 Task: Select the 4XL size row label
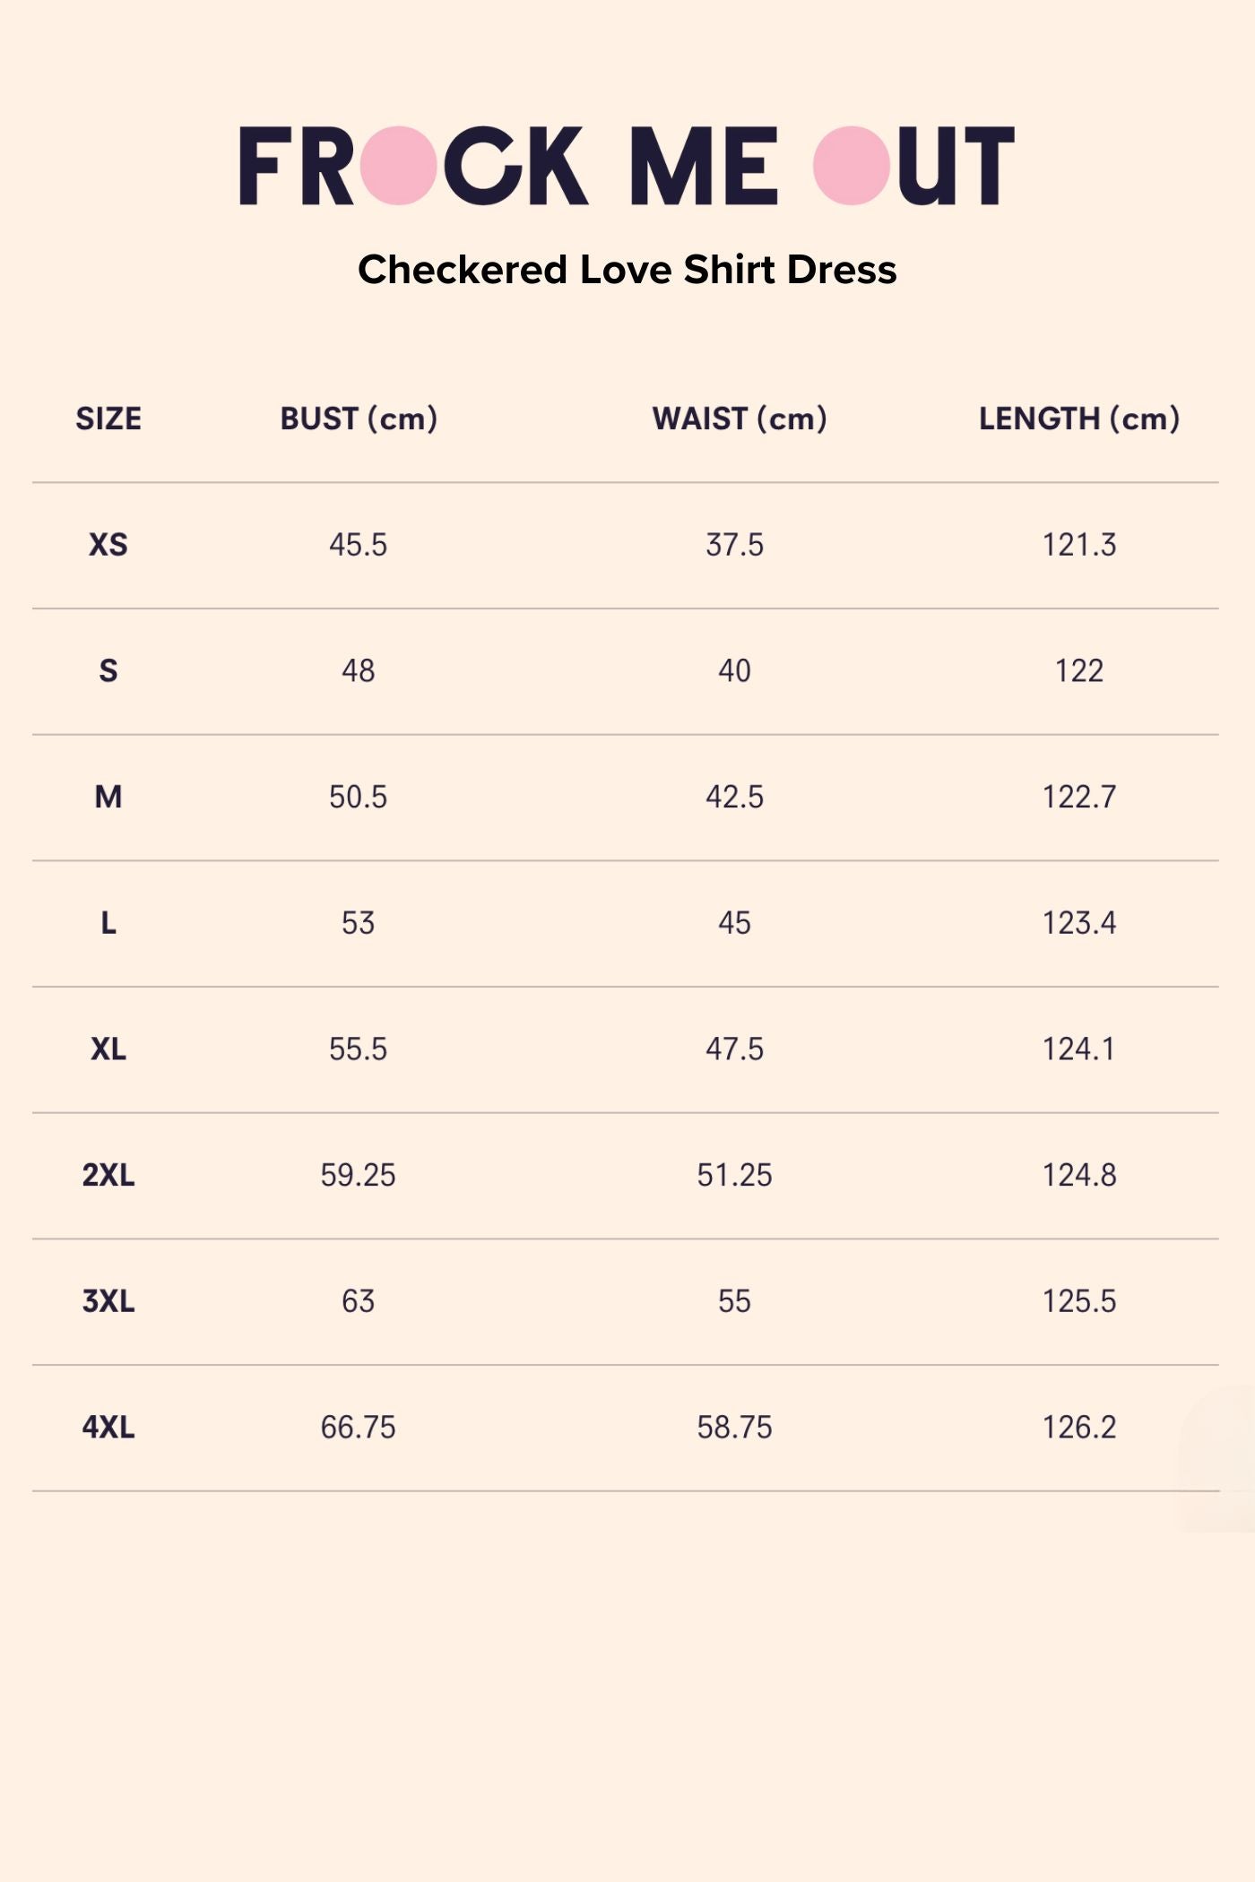108,1427
